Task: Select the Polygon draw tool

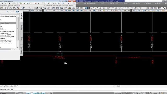Action: (x=104, y=8)
